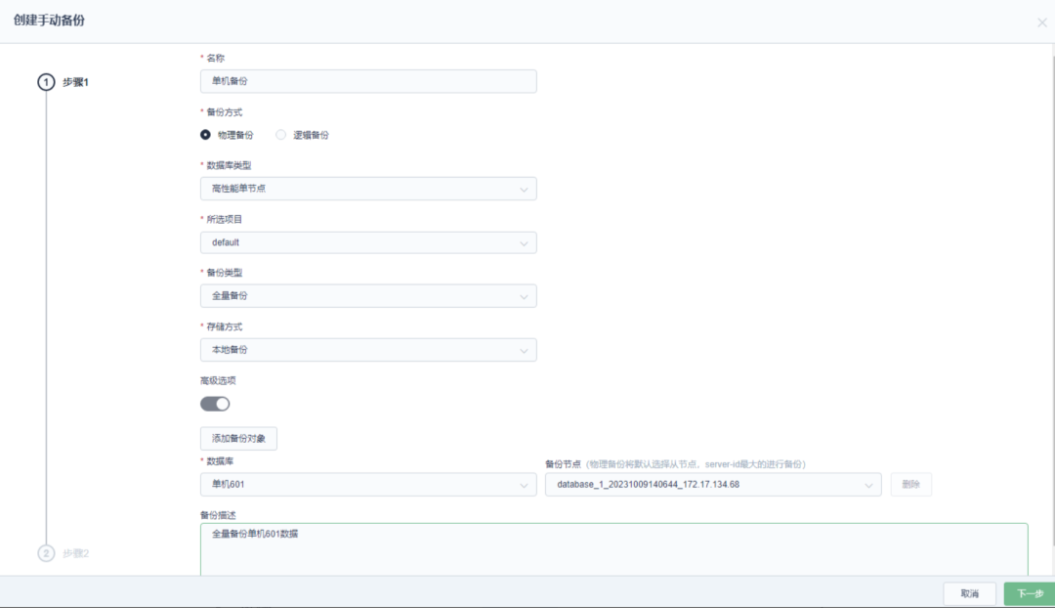Screen dimensions: 1055x608
Task: Open the 备份类型 全量备份 dropdown
Action: point(368,295)
